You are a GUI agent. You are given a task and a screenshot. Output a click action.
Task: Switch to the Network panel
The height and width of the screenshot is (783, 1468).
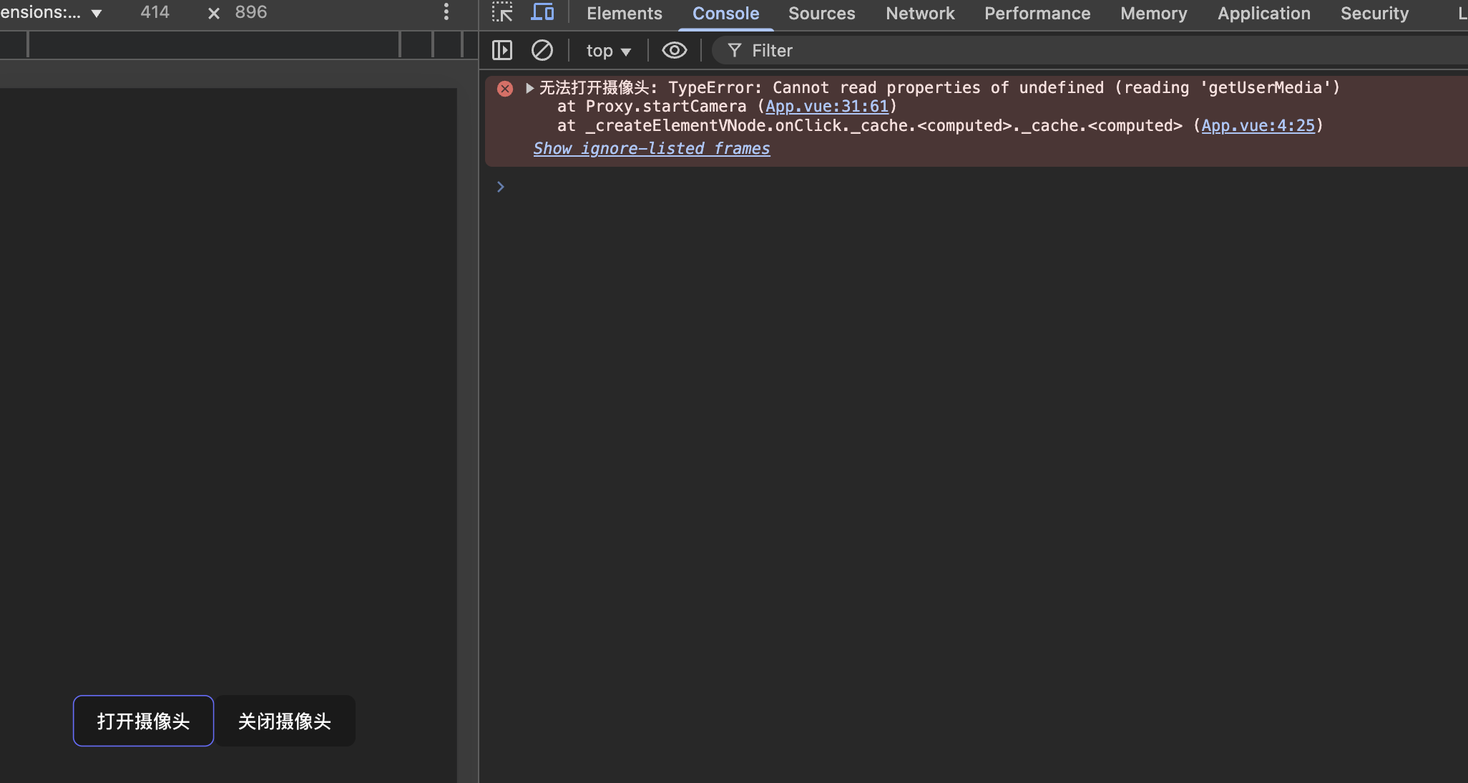pyautogui.click(x=919, y=13)
